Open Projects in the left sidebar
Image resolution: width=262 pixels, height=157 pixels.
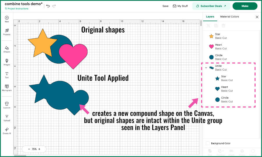7,32
